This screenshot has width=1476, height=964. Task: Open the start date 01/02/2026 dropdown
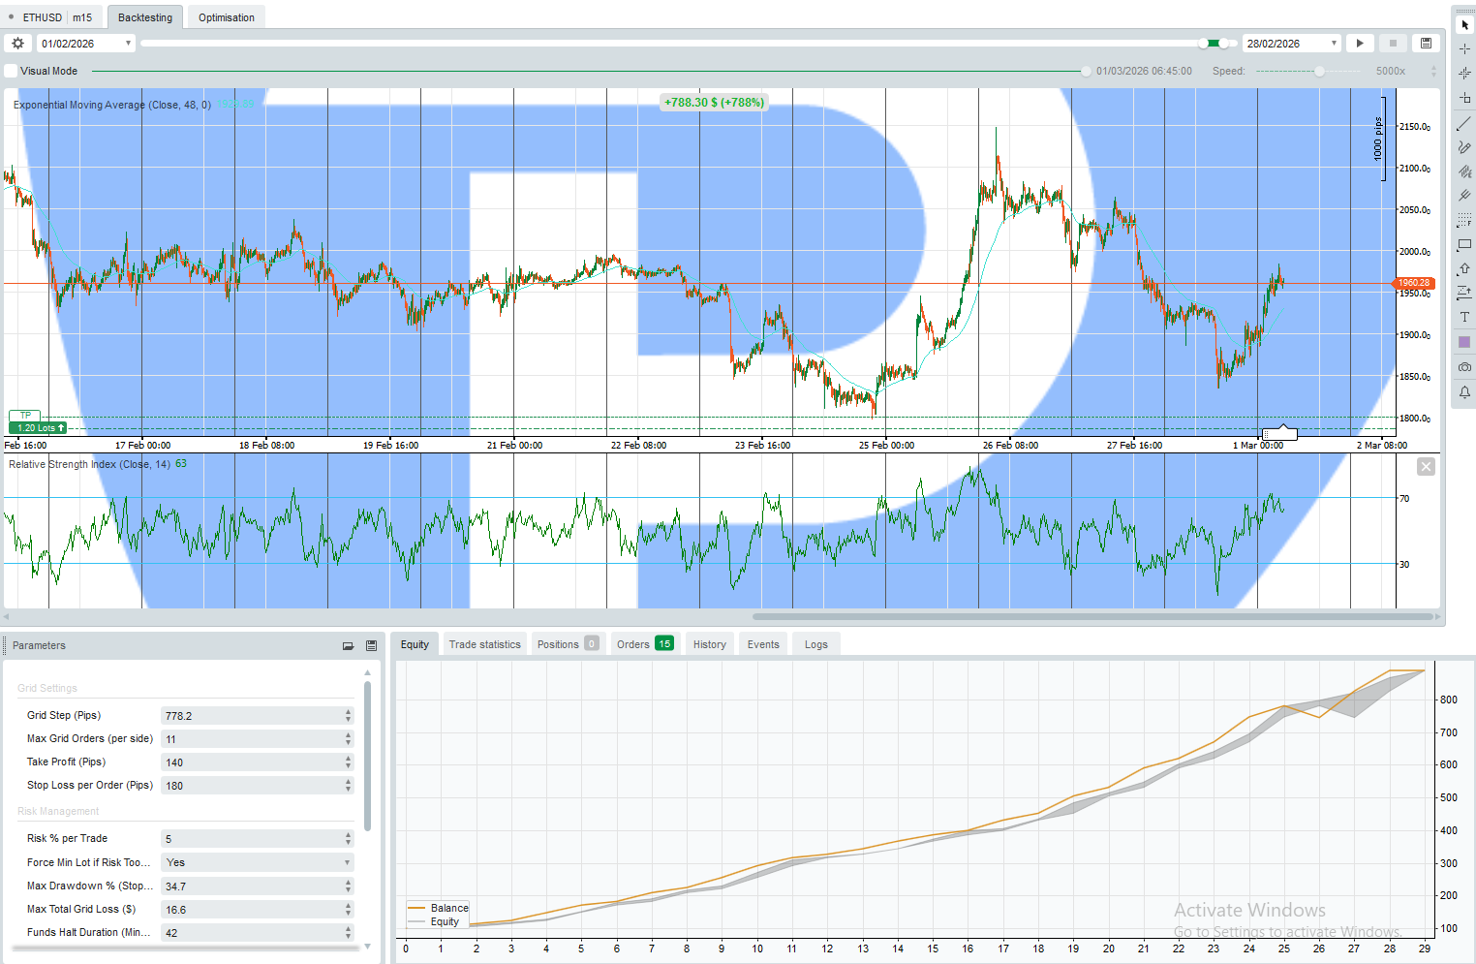pos(128,44)
